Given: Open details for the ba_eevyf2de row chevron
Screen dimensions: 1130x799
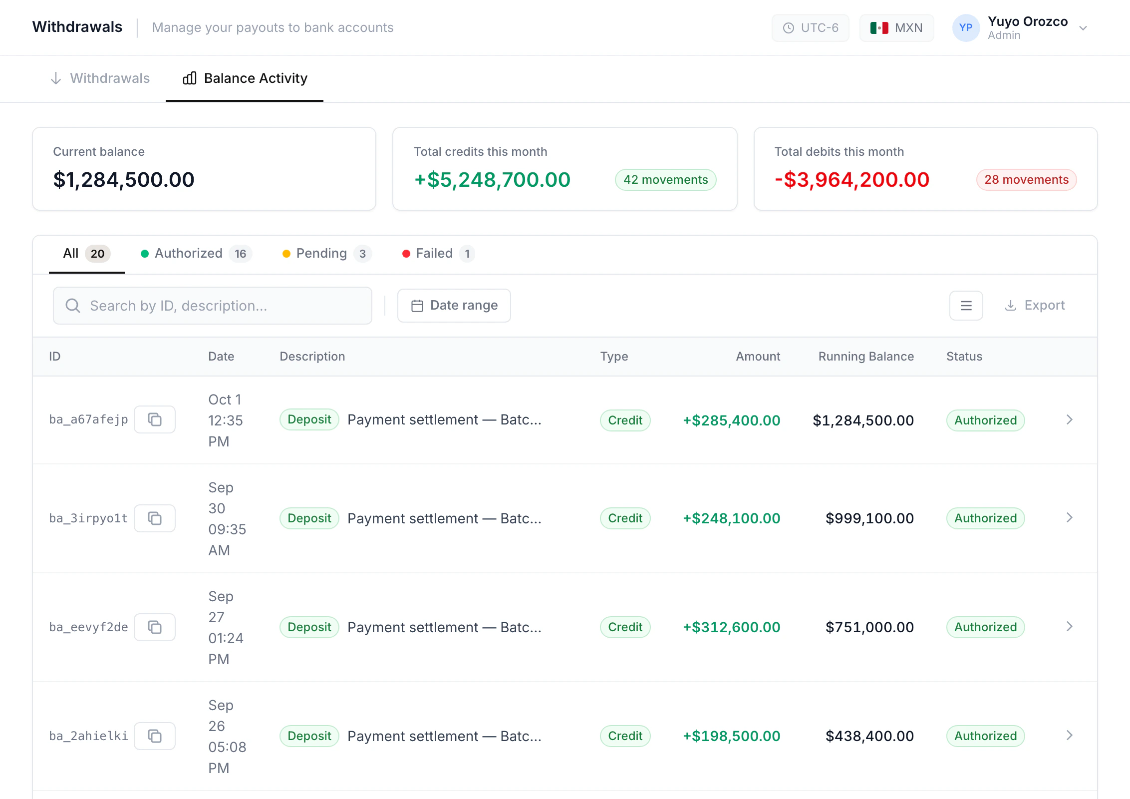Looking at the screenshot, I should point(1070,626).
